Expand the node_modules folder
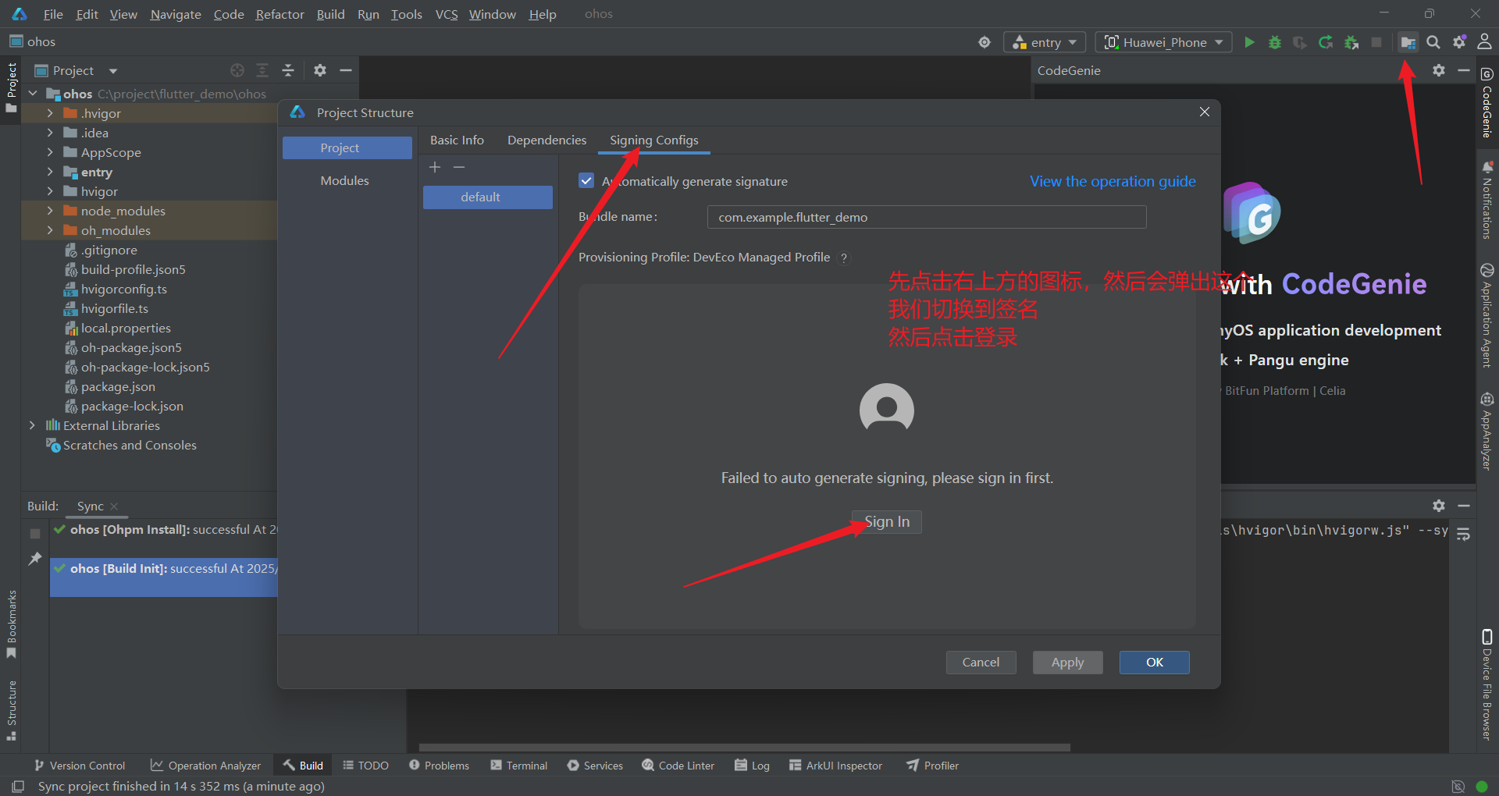 (50, 211)
